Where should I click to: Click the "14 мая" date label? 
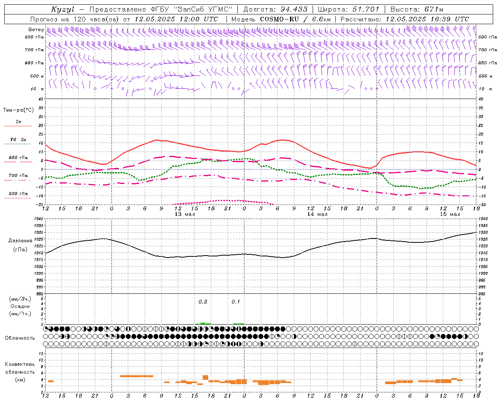click(317, 214)
